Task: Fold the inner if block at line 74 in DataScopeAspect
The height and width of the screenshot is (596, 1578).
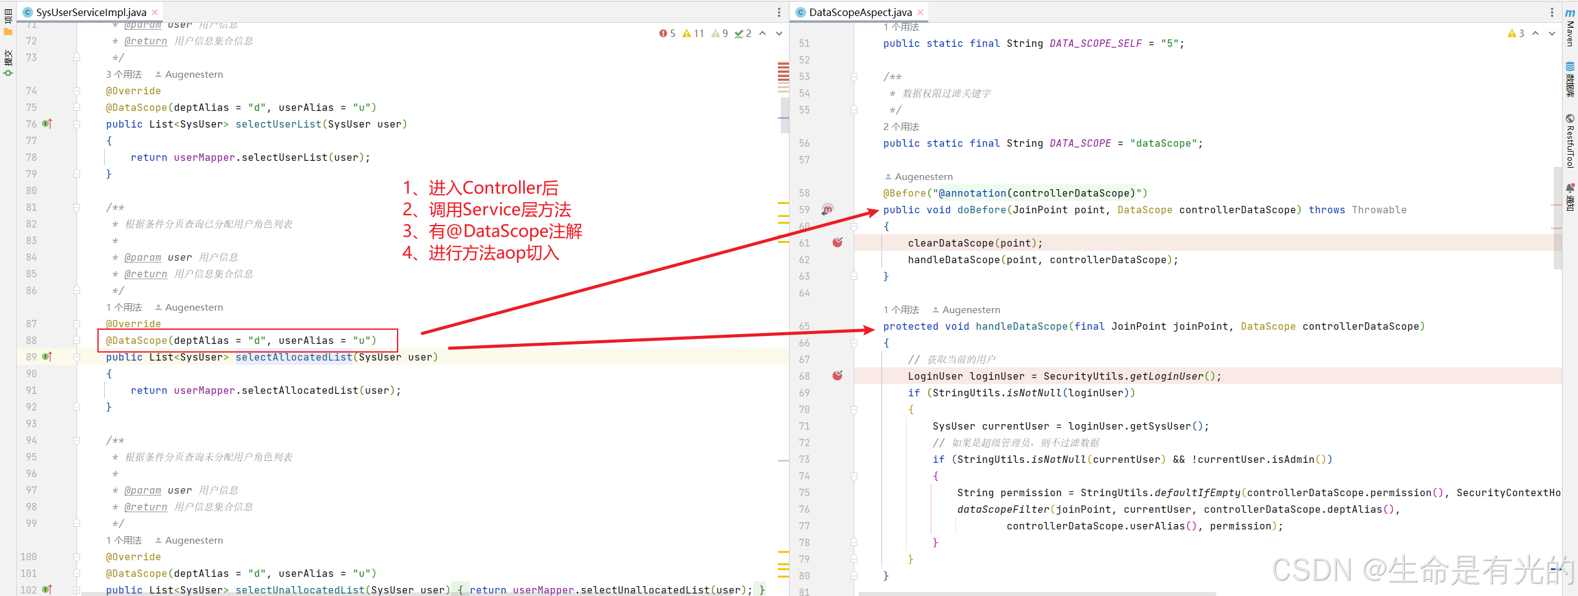Action: [854, 476]
